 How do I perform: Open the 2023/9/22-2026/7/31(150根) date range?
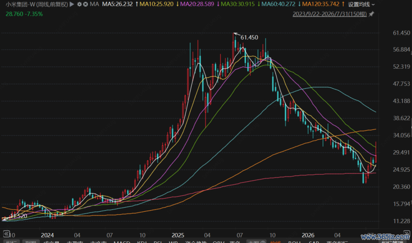330,14
